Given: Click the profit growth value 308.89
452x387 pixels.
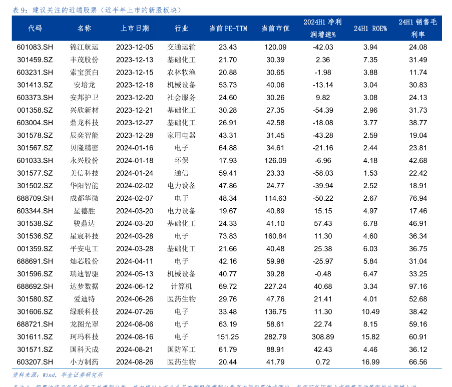Looking at the screenshot, I should pyautogui.click(x=323, y=337).
